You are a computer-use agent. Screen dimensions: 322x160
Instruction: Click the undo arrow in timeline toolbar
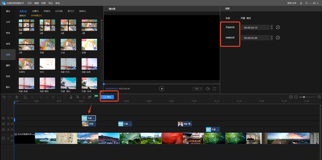4,97
